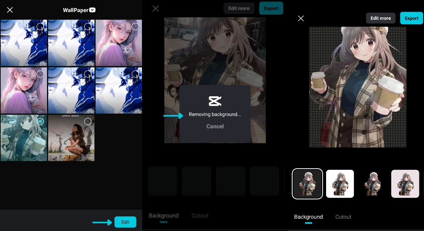Image resolution: width=424 pixels, height=231 pixels.
Task: Tap Edit more in right screen
Action: [380, 18]
